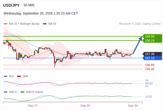Screen dimensions: 163x110
Task: Click the MA 50 legend label
Action: pyautogui.click(x=52, y=24)
